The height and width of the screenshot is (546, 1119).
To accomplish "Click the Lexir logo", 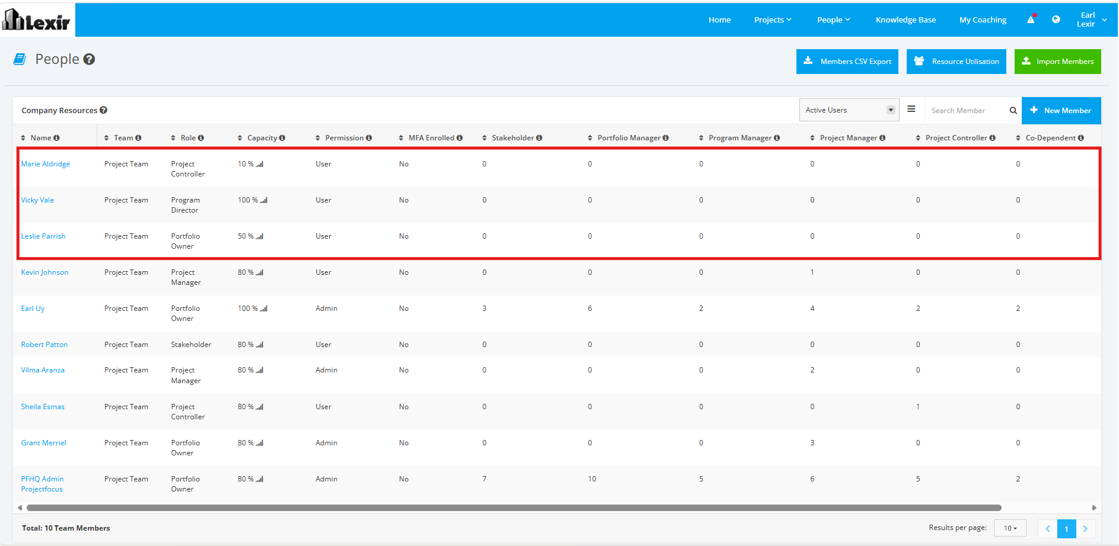I will (37, 20).
